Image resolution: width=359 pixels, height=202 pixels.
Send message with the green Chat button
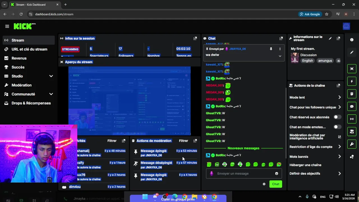[276, 184]
